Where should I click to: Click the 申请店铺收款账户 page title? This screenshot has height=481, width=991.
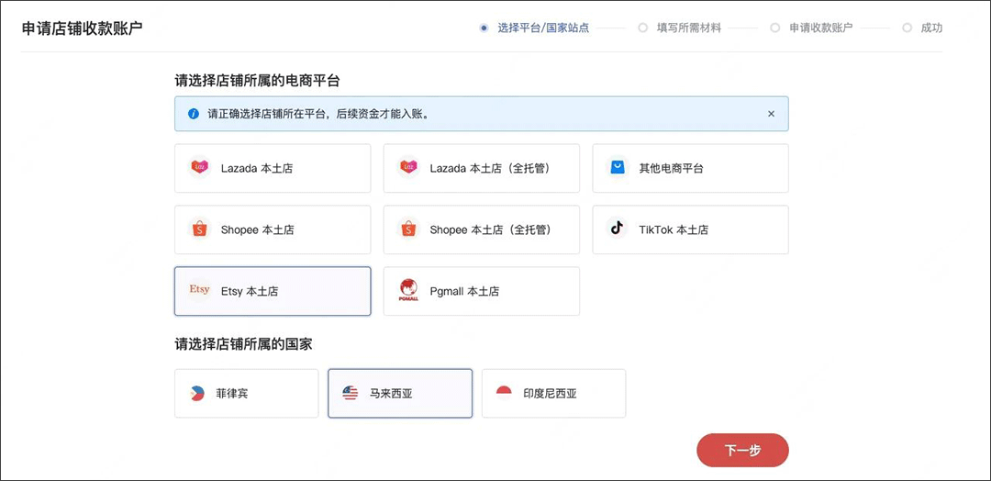pos(83,28)
